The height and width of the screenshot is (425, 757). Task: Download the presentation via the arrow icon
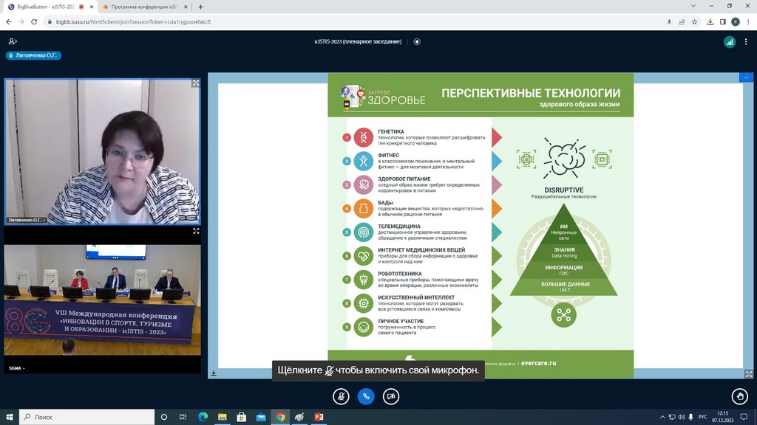tap(214, 373)
